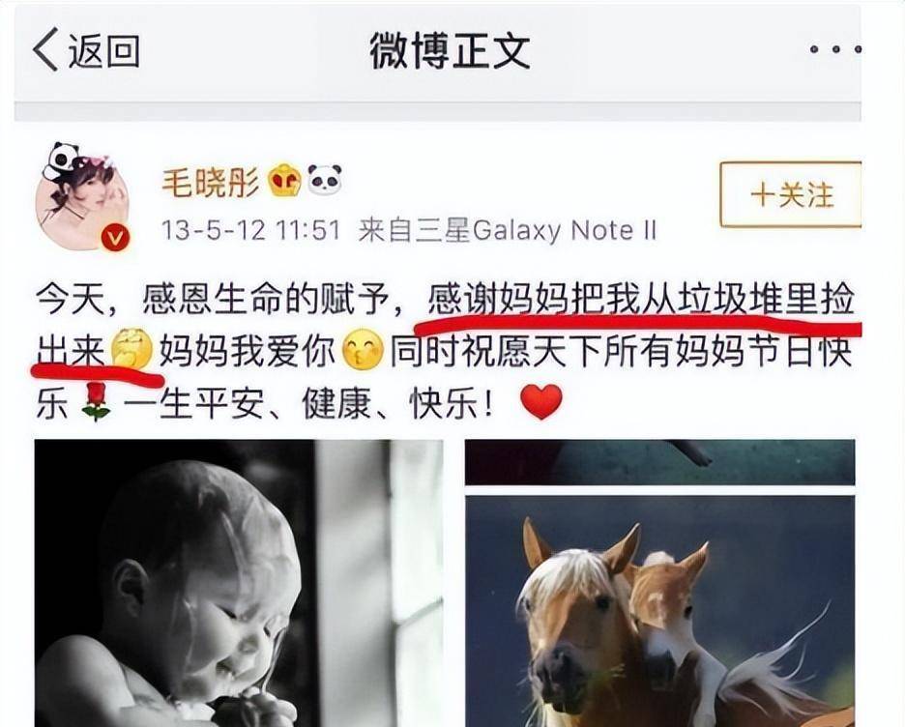The height and width of the screenshot is (727, 905).
Task: Tap the rose emoji in post text
Action: click(x=97, y=401)
